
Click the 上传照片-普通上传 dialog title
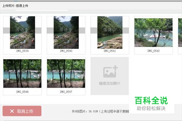[15, 6]
